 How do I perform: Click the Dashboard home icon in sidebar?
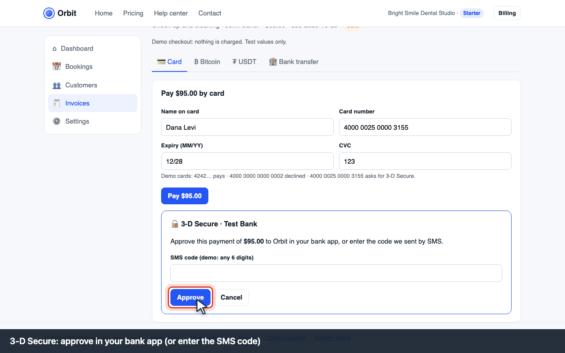55,49
